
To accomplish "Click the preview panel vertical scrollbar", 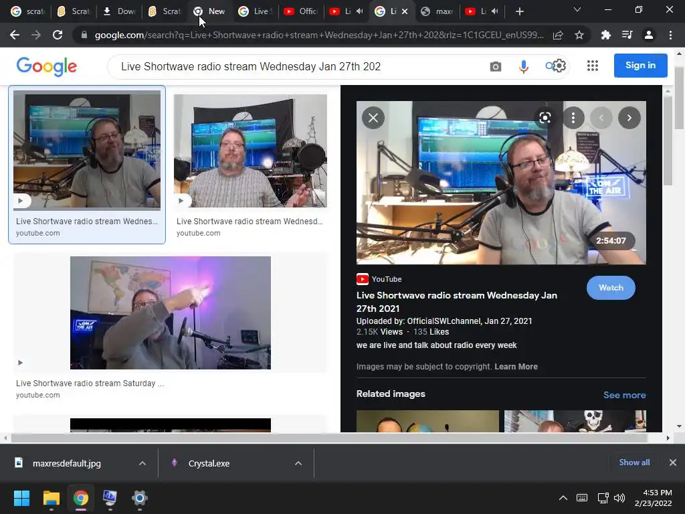I will pyautogui.click(x=668, y=140).
